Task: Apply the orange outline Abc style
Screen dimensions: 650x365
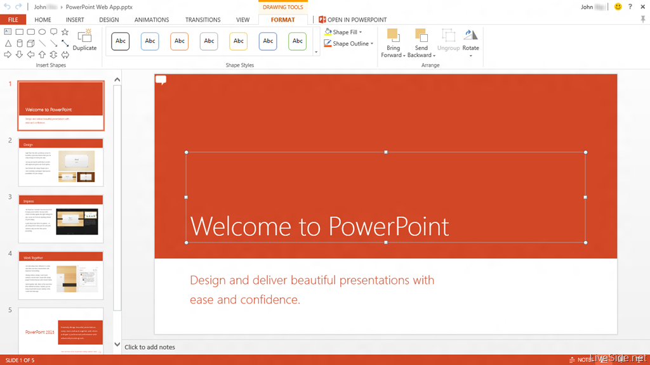Action: (x=180, y=41)
